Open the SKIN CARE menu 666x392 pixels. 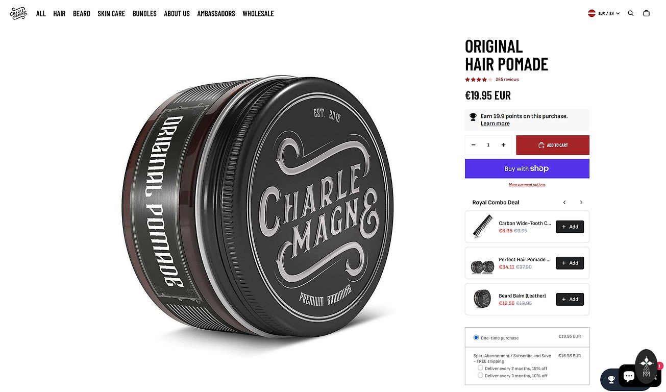(111, 14)
